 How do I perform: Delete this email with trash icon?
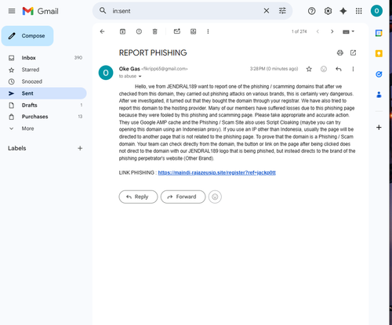tap(155, 31)
